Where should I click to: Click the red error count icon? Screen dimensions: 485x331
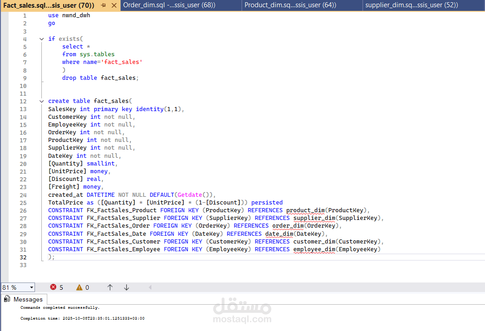coord(53,287)
